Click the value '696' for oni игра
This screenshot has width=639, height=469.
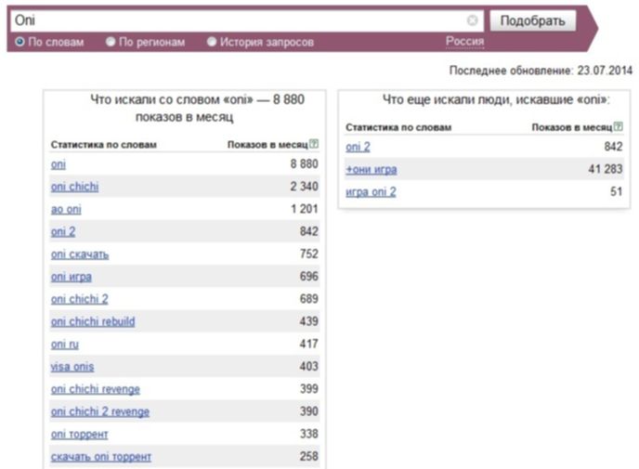309,276
